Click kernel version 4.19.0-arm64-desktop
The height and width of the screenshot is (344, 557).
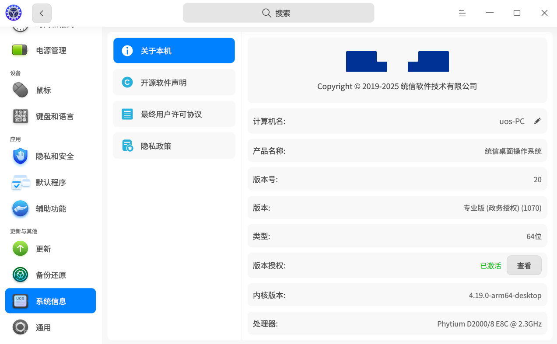point(505,295)
